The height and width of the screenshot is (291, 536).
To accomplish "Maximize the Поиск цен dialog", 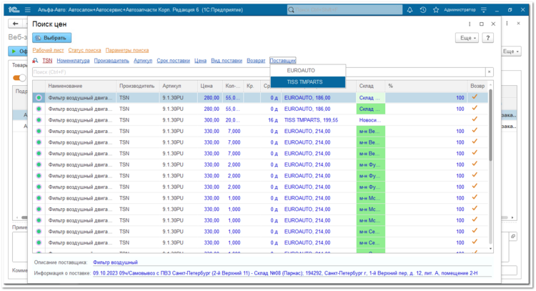I will click(x=481, y=24).
